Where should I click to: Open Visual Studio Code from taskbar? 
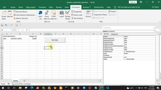107,88
